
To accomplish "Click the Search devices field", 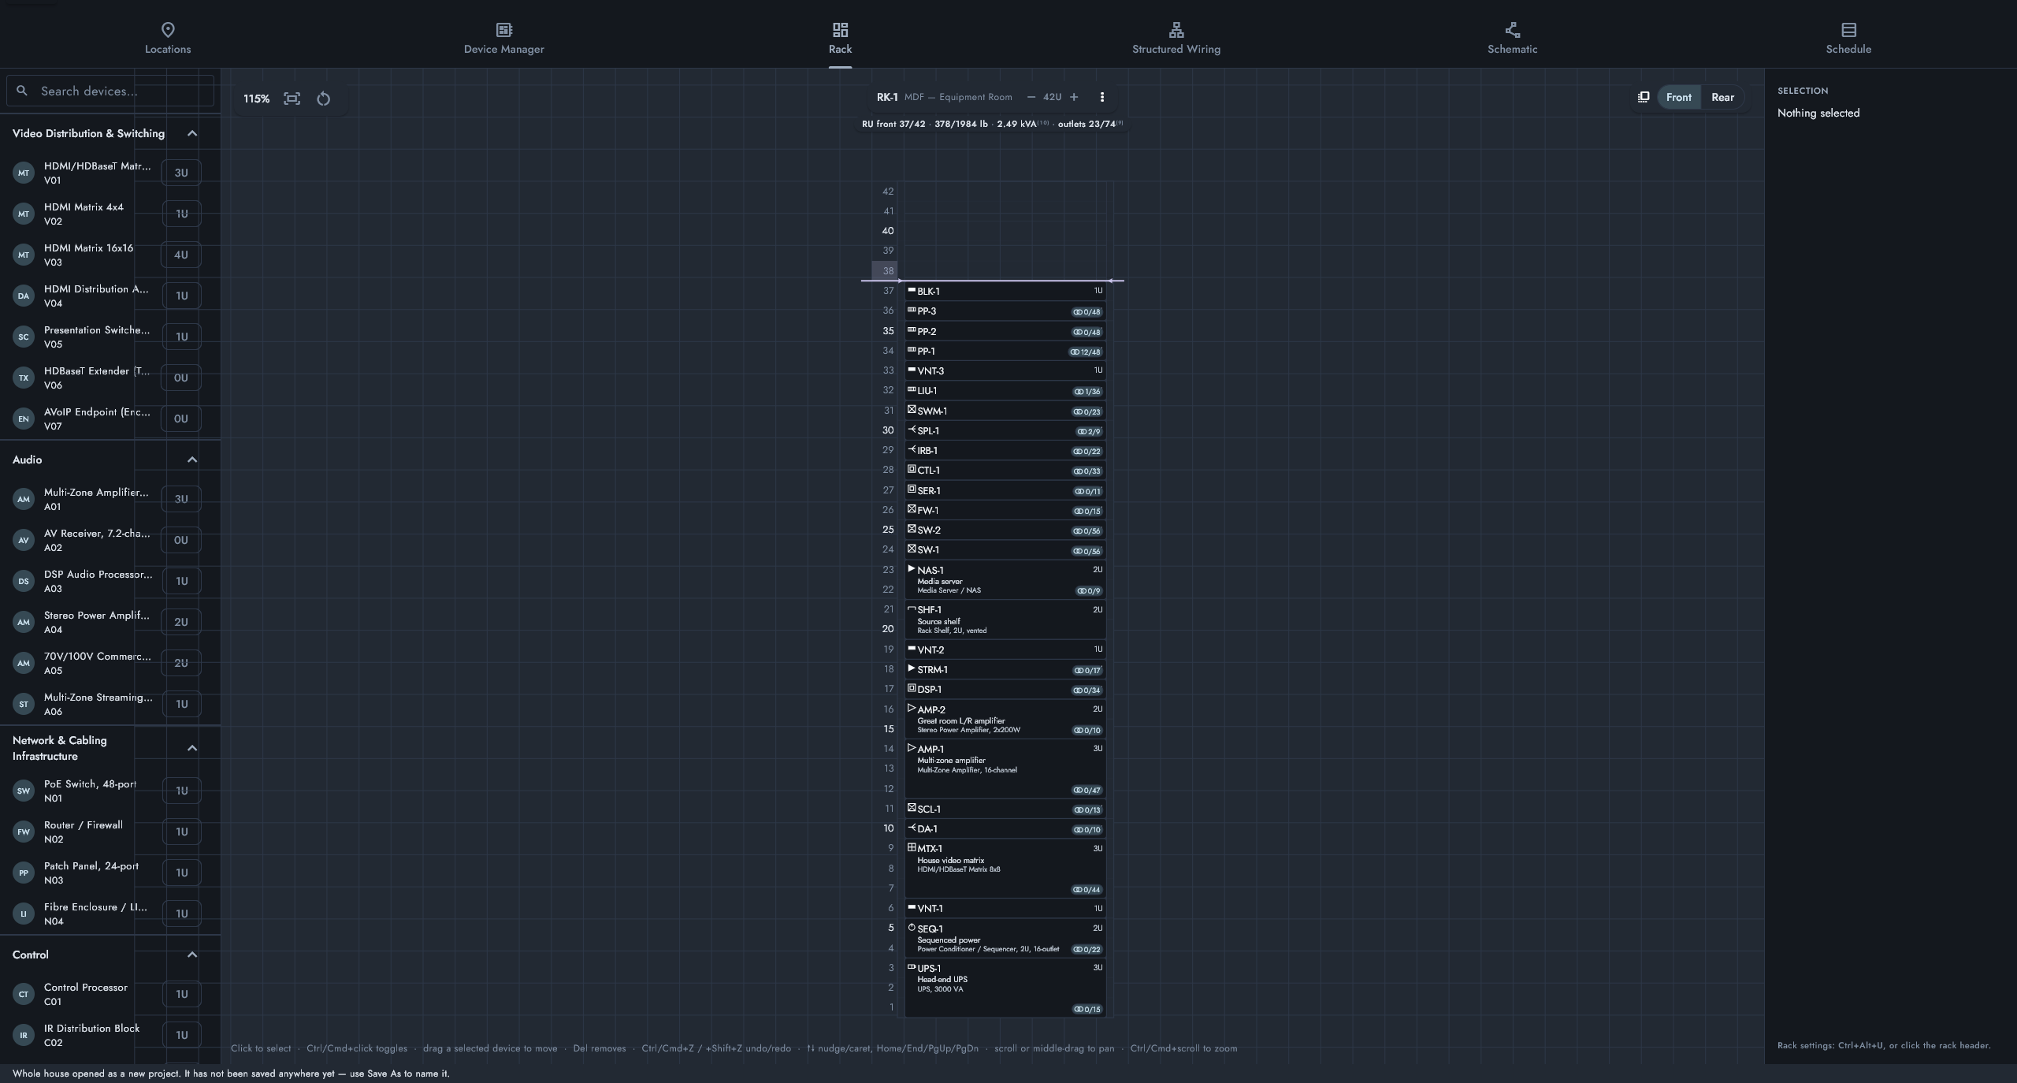I will 110,91.
